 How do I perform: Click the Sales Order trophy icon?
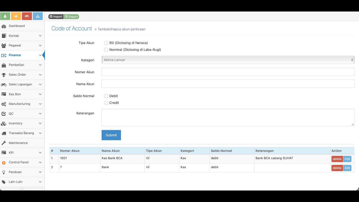[4, 75]
